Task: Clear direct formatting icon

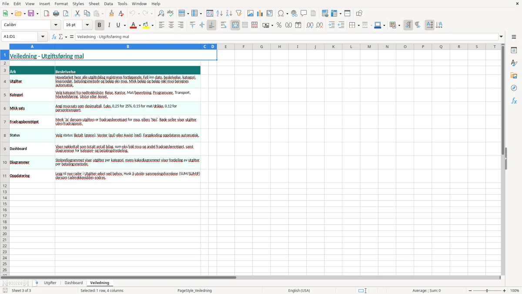Action: point(121,14)
